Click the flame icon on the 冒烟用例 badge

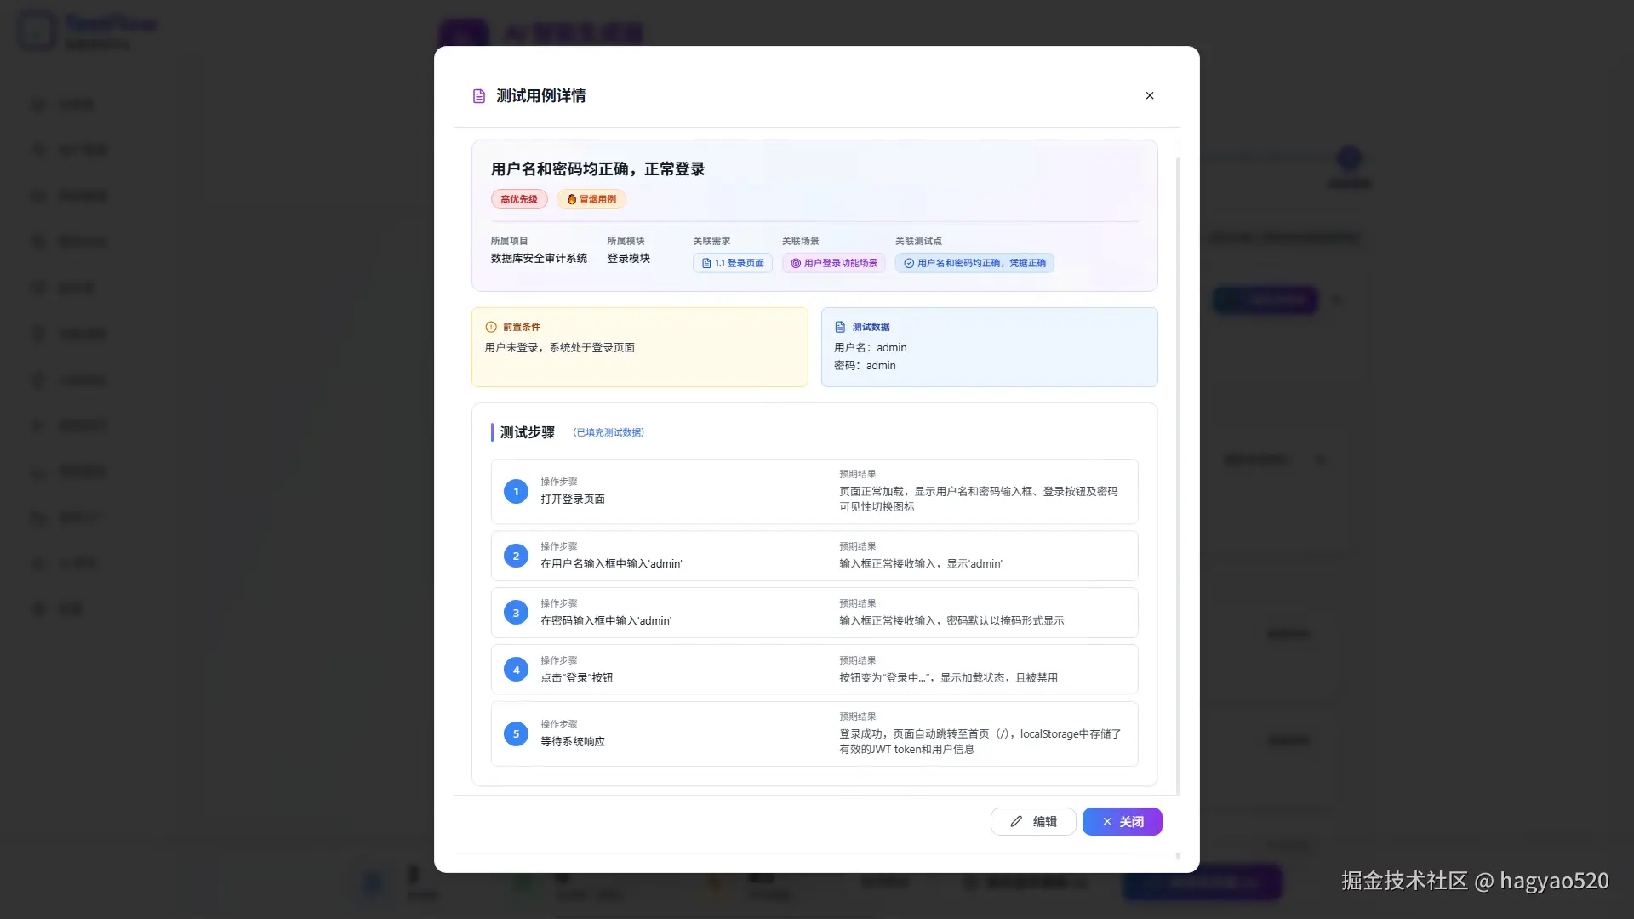point(572,199)
